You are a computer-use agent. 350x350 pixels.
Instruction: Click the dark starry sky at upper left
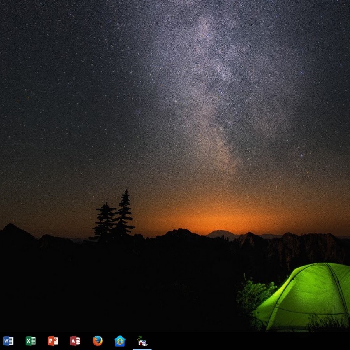click(47, 47)
